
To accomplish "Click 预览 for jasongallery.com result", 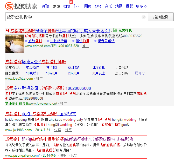I will (x=74, y=155).
